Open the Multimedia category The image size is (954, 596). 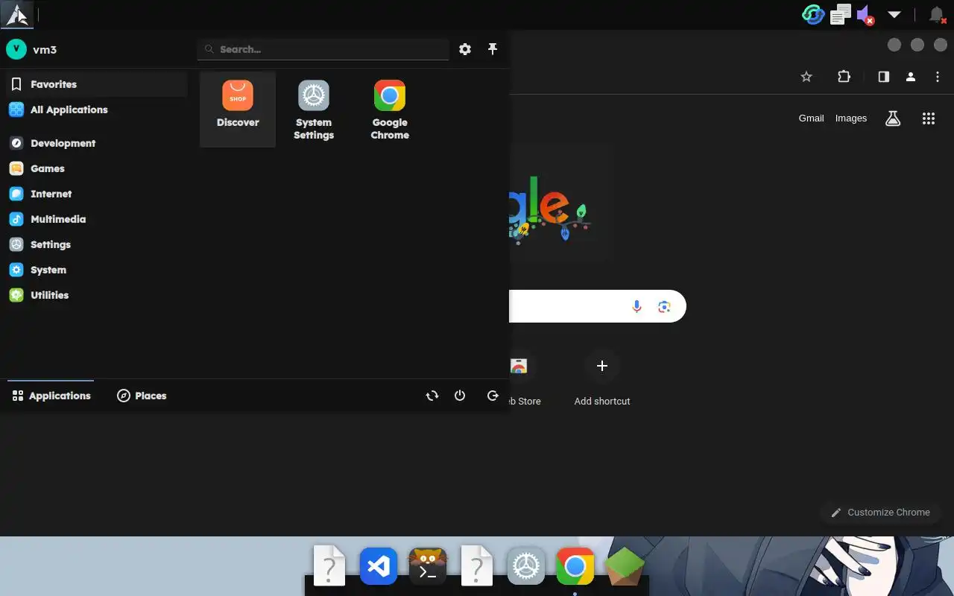coord(96,219)
